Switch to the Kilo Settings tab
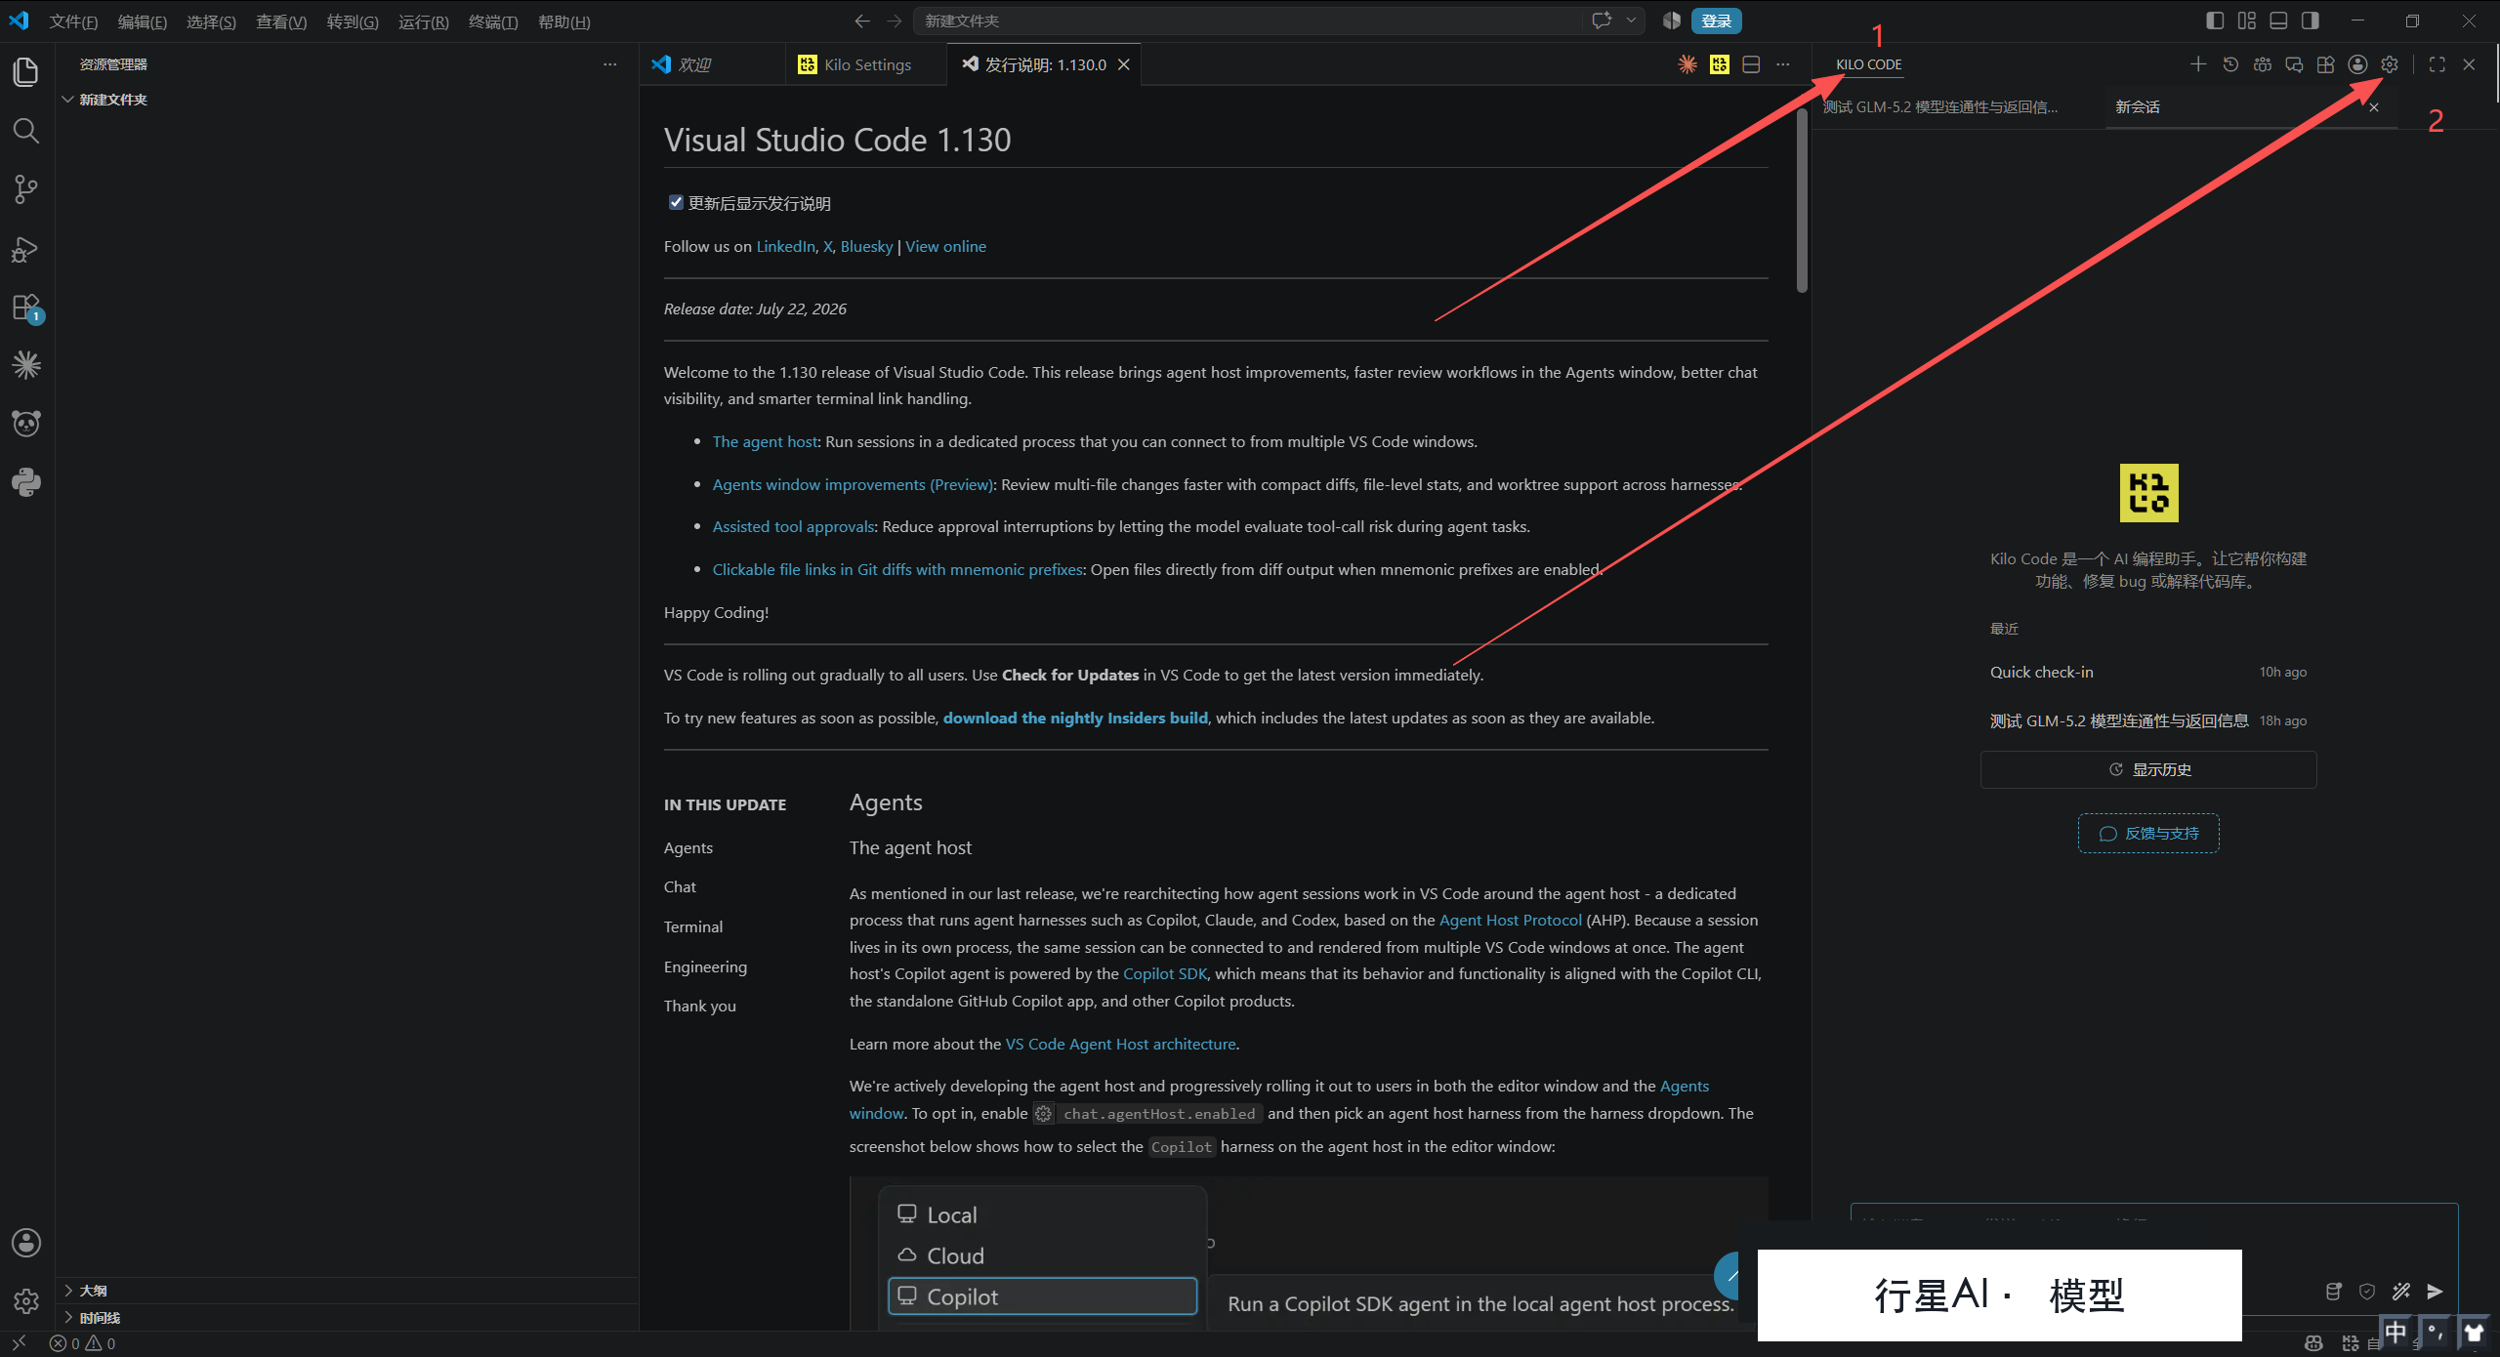This screenshot has width=2500, height=1357. [866, 64]
